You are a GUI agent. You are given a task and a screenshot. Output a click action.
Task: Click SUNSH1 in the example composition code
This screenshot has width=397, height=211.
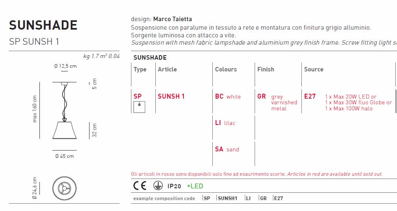pyautogui.click(x=227, y=198)
